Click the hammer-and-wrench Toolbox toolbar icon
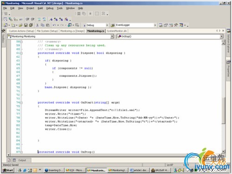The height and width of the screenshot is (174, 232). 176,25
